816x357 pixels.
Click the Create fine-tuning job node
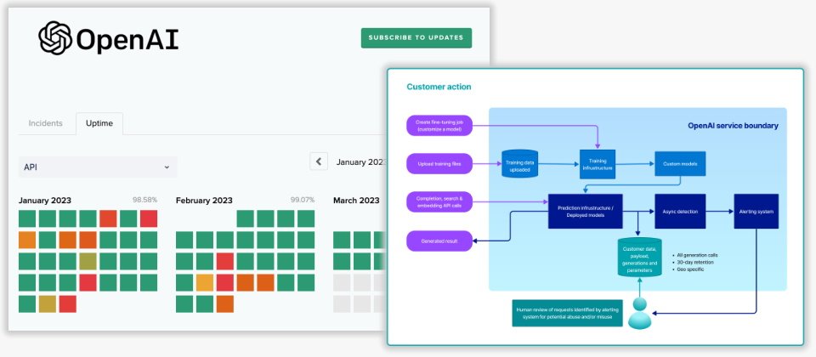point(439,126)
